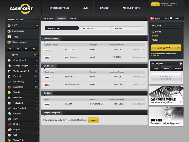Select the 6h time filter
The width and height of the screenshot is (189, 142).
[10, 49]
